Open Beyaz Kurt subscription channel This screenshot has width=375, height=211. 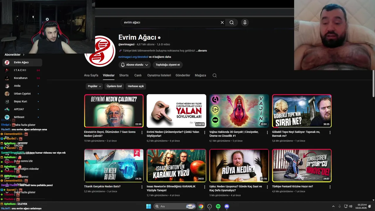[x=22, y=101]
